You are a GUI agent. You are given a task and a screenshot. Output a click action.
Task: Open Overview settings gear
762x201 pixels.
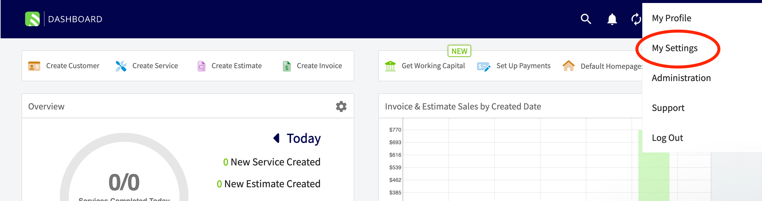point(341,106)
